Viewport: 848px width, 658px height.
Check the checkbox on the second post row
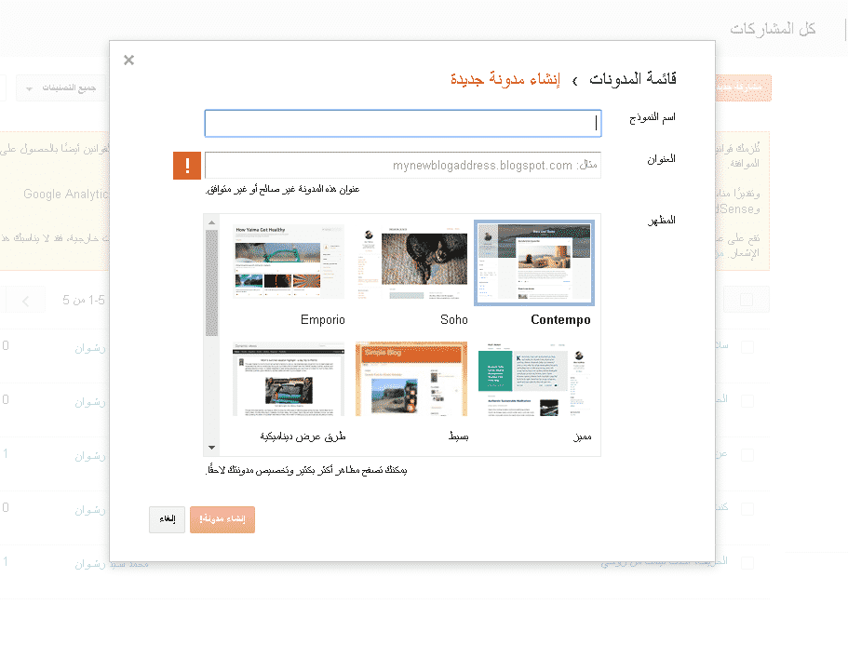pos(747,401)
